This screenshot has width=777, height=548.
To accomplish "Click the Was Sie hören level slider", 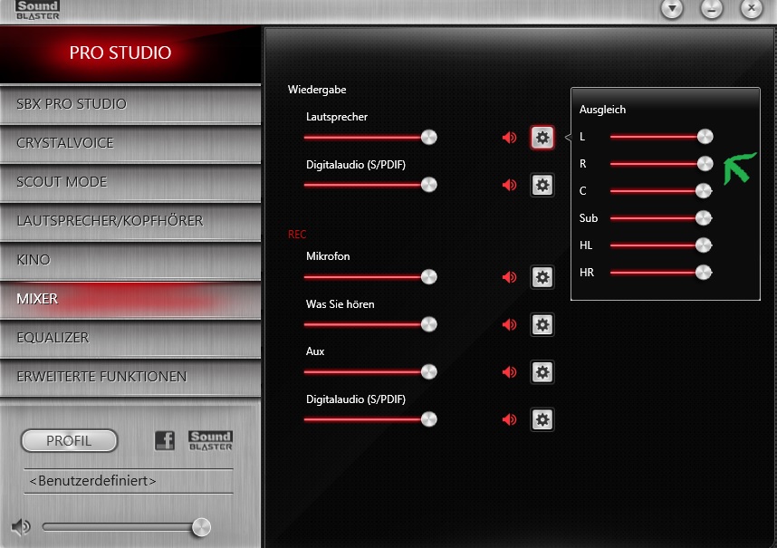I will click(x=370, y=324).
